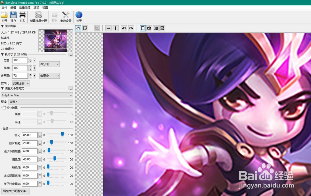Click the 胶片颗粒 spinner arrows
Viewport: 311px width, 196px height.
40,143
